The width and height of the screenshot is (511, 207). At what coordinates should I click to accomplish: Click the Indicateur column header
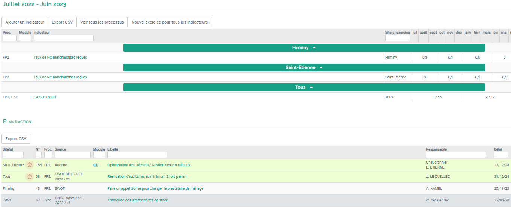(x=42, y=33)
